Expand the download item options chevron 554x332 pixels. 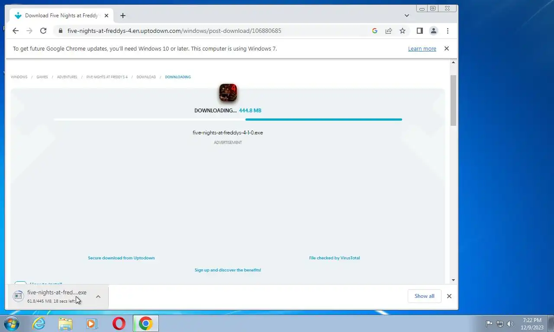tap(98, 297)
